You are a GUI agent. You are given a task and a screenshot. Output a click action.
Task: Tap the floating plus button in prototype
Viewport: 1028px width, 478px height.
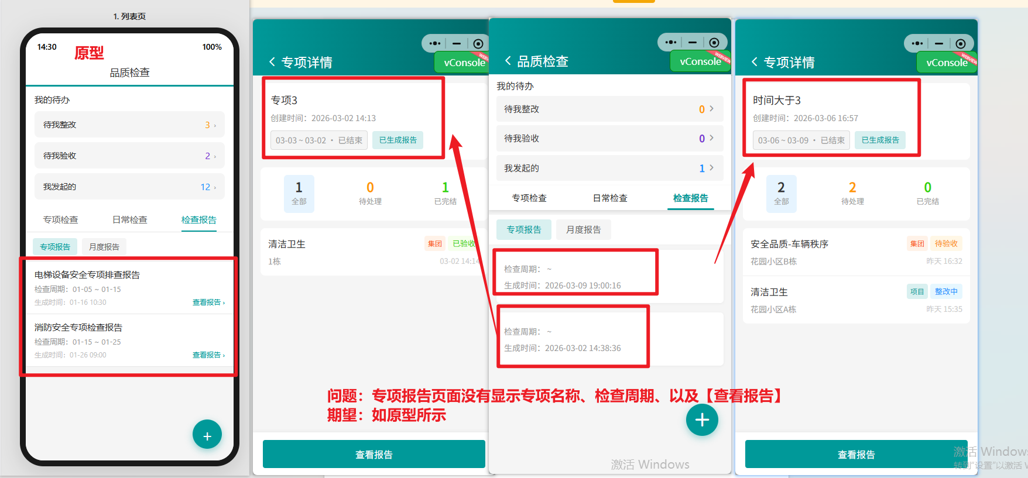207,435
